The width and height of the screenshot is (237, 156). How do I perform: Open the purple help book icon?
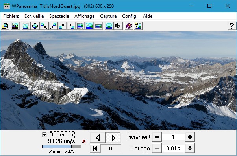coord(129,26)
